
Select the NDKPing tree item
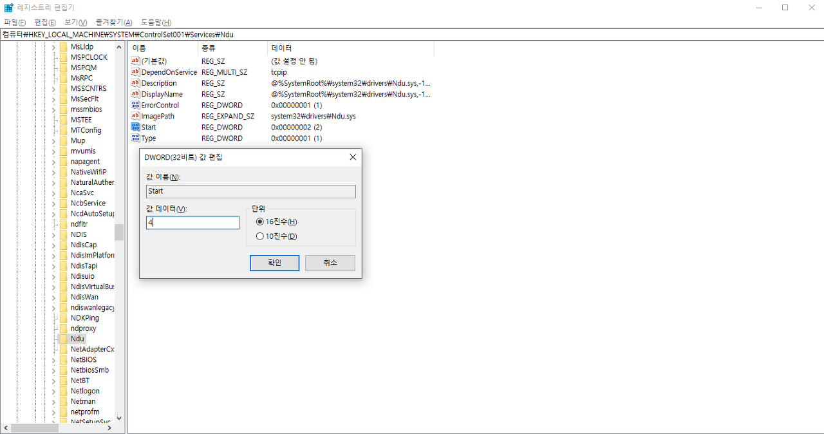point(85,318)
